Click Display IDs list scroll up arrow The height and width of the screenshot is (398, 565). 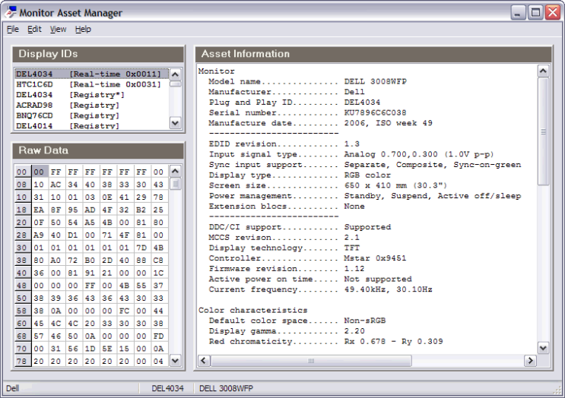176,74
